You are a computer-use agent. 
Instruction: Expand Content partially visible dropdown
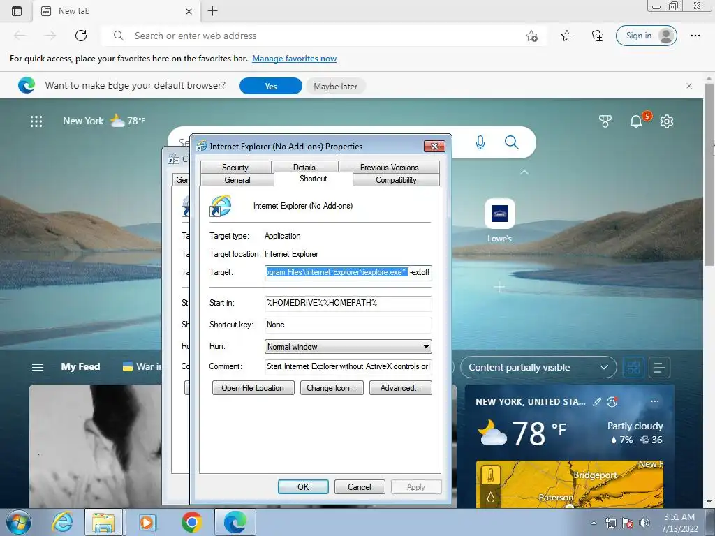(x=538, y=367)
